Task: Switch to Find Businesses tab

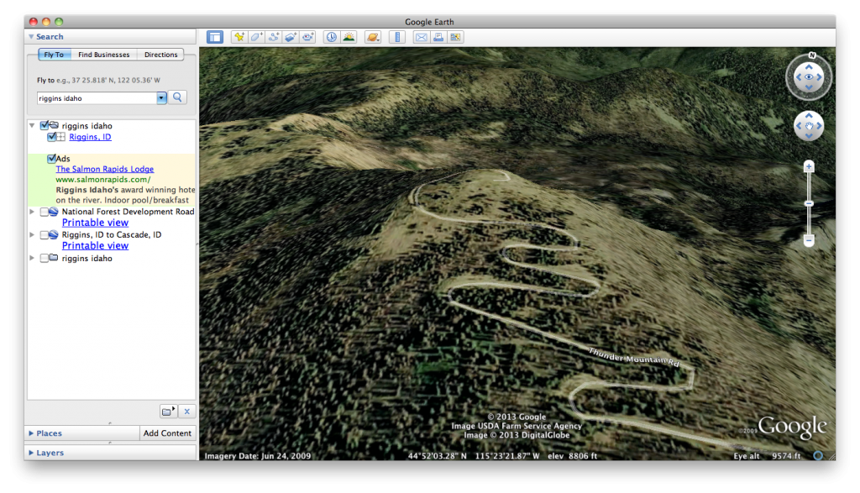Action: tap(103, 55)
